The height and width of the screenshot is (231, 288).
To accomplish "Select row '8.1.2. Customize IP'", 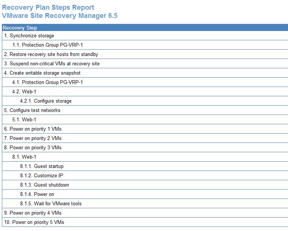I will pos(145,176).
